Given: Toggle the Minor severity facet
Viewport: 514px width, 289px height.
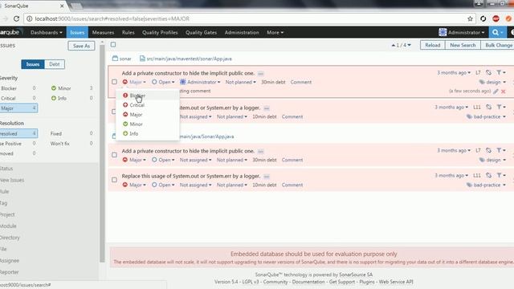Looking at the screenshot, I should [x=71, y=88].
